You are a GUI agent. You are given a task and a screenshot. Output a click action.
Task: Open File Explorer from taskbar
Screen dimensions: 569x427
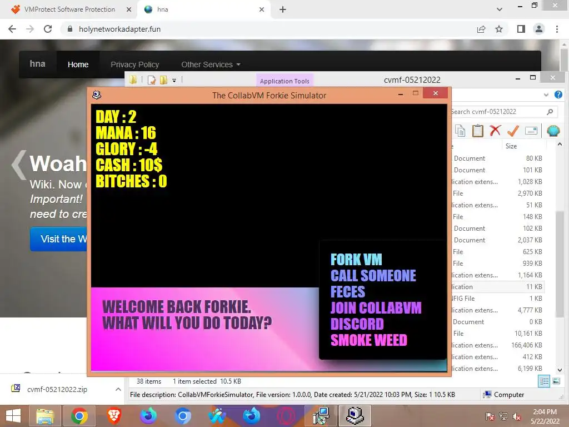point(45,416)
